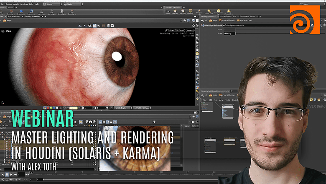The image size is (326, 184).
Task: Pin the viewport pane with pin icon
Action: (185, 21)
